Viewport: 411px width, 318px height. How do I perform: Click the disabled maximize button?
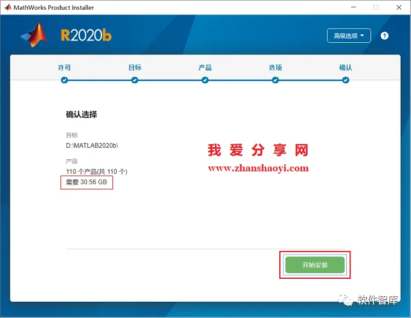point(376,7)
